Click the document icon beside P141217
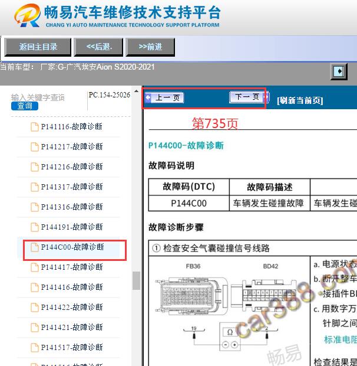 35,147
